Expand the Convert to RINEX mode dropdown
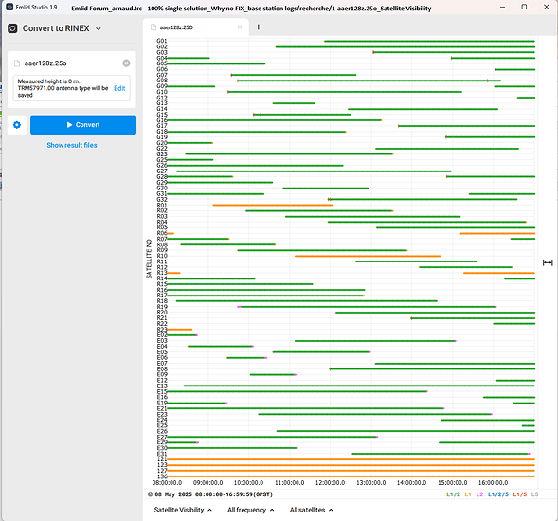This screenshot has height=521, width=558. [x=99, y=28]
